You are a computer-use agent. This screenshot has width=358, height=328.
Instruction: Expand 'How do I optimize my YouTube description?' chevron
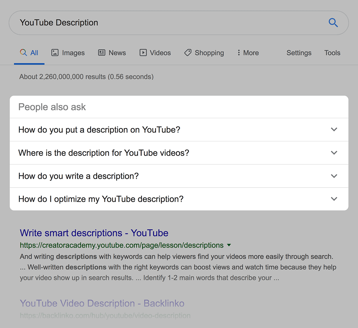[334, 199]
